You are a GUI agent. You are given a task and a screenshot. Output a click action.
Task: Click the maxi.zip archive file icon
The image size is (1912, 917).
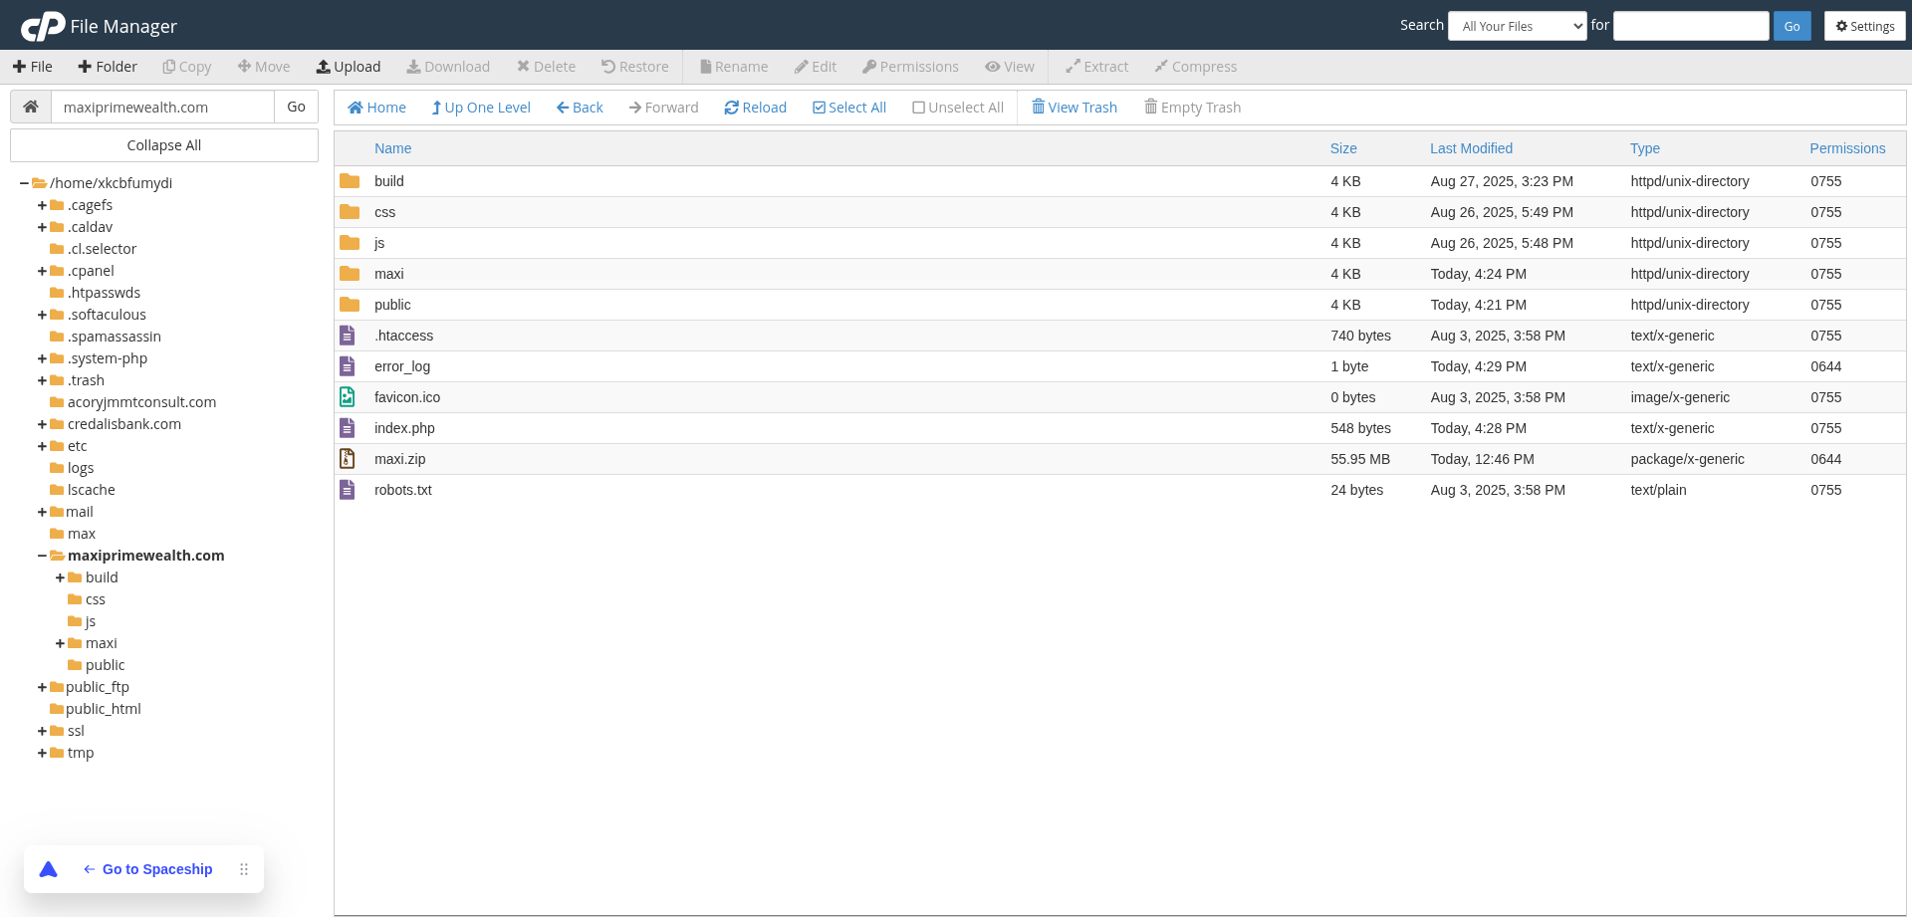(348, 459)
